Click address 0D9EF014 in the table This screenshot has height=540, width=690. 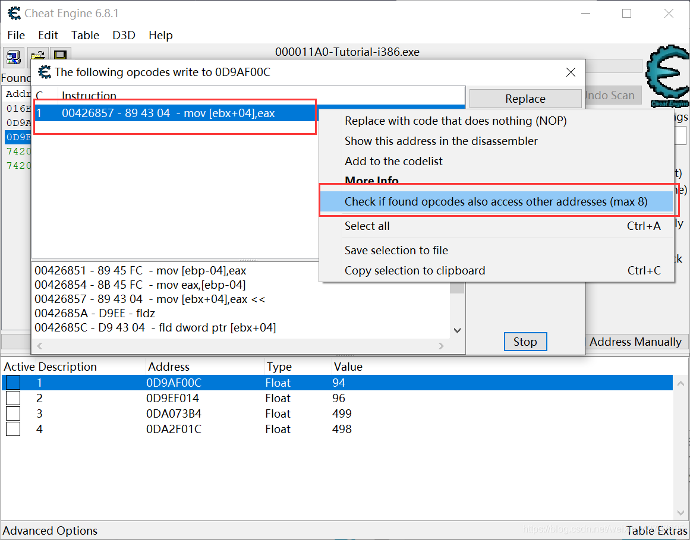(173, 398)
